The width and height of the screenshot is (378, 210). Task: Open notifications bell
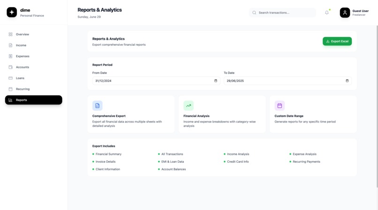pos(327,13)
